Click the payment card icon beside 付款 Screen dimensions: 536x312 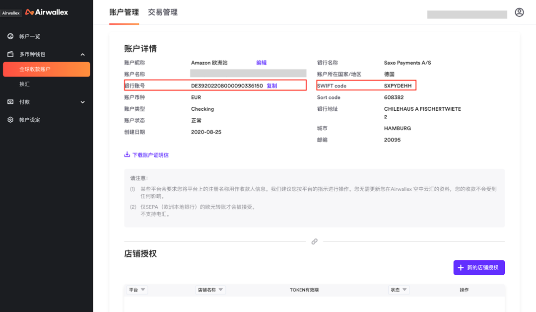click(11, 102)
